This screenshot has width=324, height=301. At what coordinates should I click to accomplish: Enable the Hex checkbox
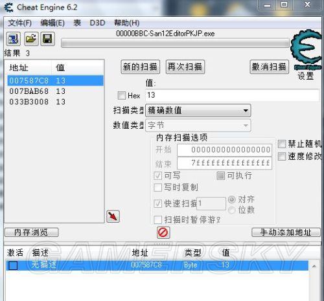[x=121, y=95]
